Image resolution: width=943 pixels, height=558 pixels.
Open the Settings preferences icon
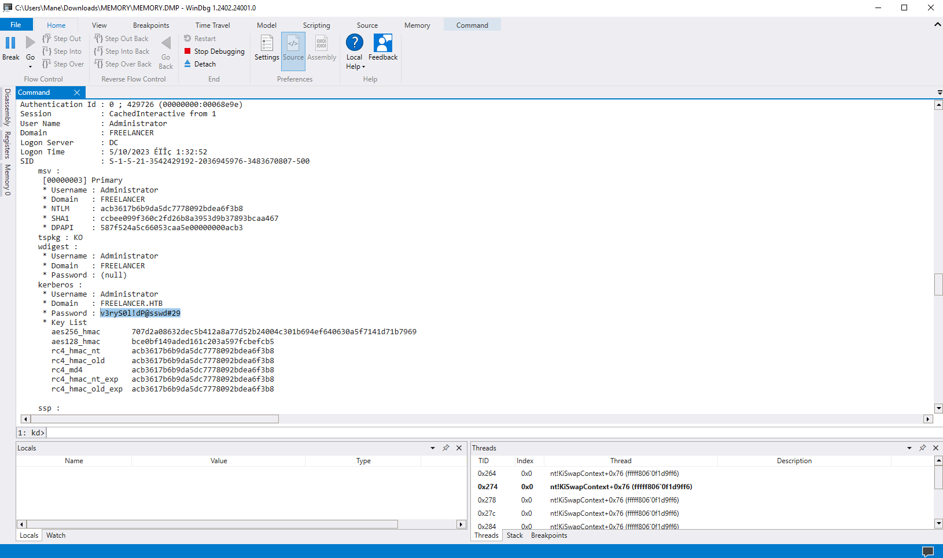tap(267, 43)
